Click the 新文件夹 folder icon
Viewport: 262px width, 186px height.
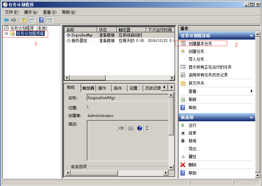(183, 83)
